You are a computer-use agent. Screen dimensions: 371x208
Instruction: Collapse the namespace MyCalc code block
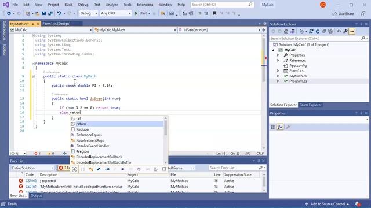point(33,63)
